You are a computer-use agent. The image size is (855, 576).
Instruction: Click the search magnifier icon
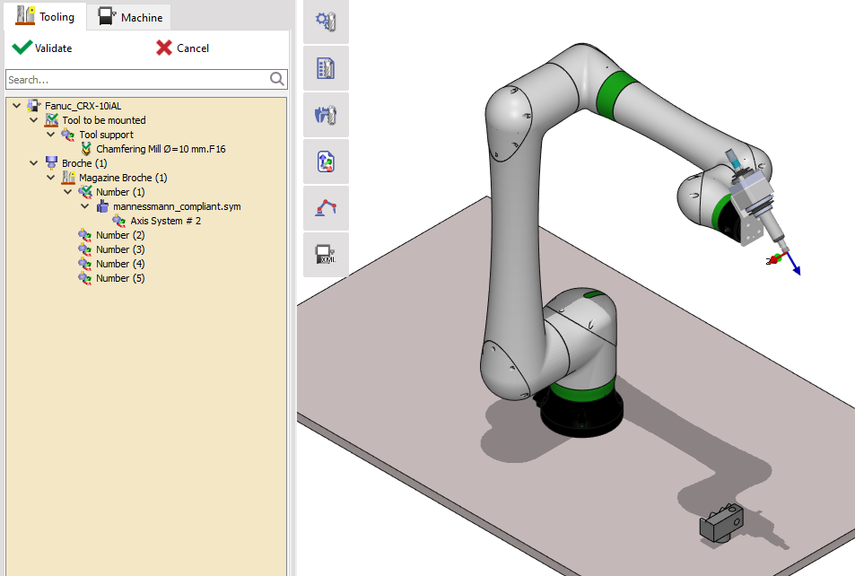point(277,79)
